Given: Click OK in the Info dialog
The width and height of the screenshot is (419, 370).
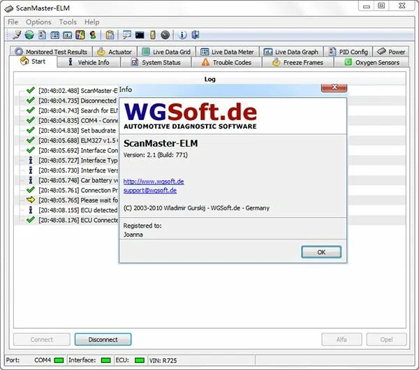Looking at the screenshot, I should point(321,252).
